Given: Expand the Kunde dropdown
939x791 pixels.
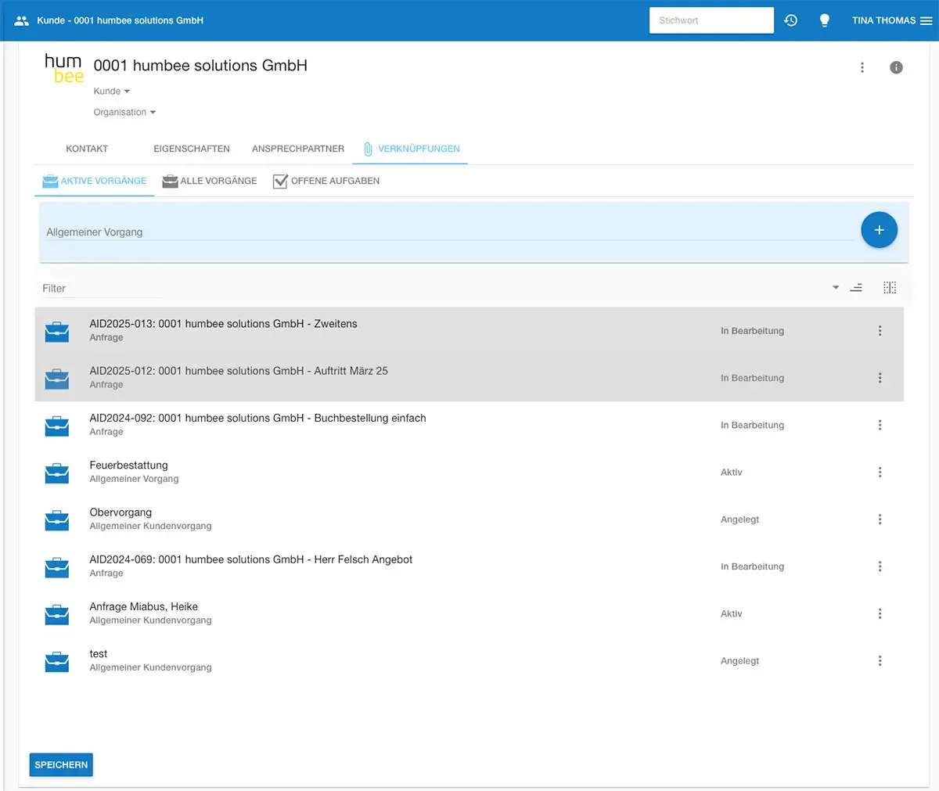Looking at the screenshot, I should pyautogui.click(x=112, y=92).
